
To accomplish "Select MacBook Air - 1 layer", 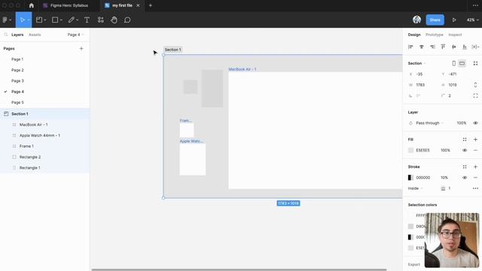I will (44, 125).
